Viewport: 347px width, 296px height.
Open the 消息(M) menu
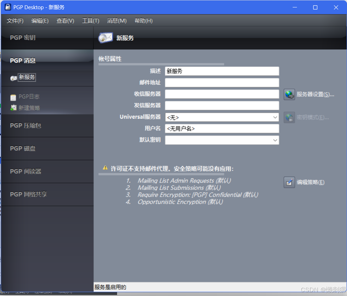tap(117, 20)
